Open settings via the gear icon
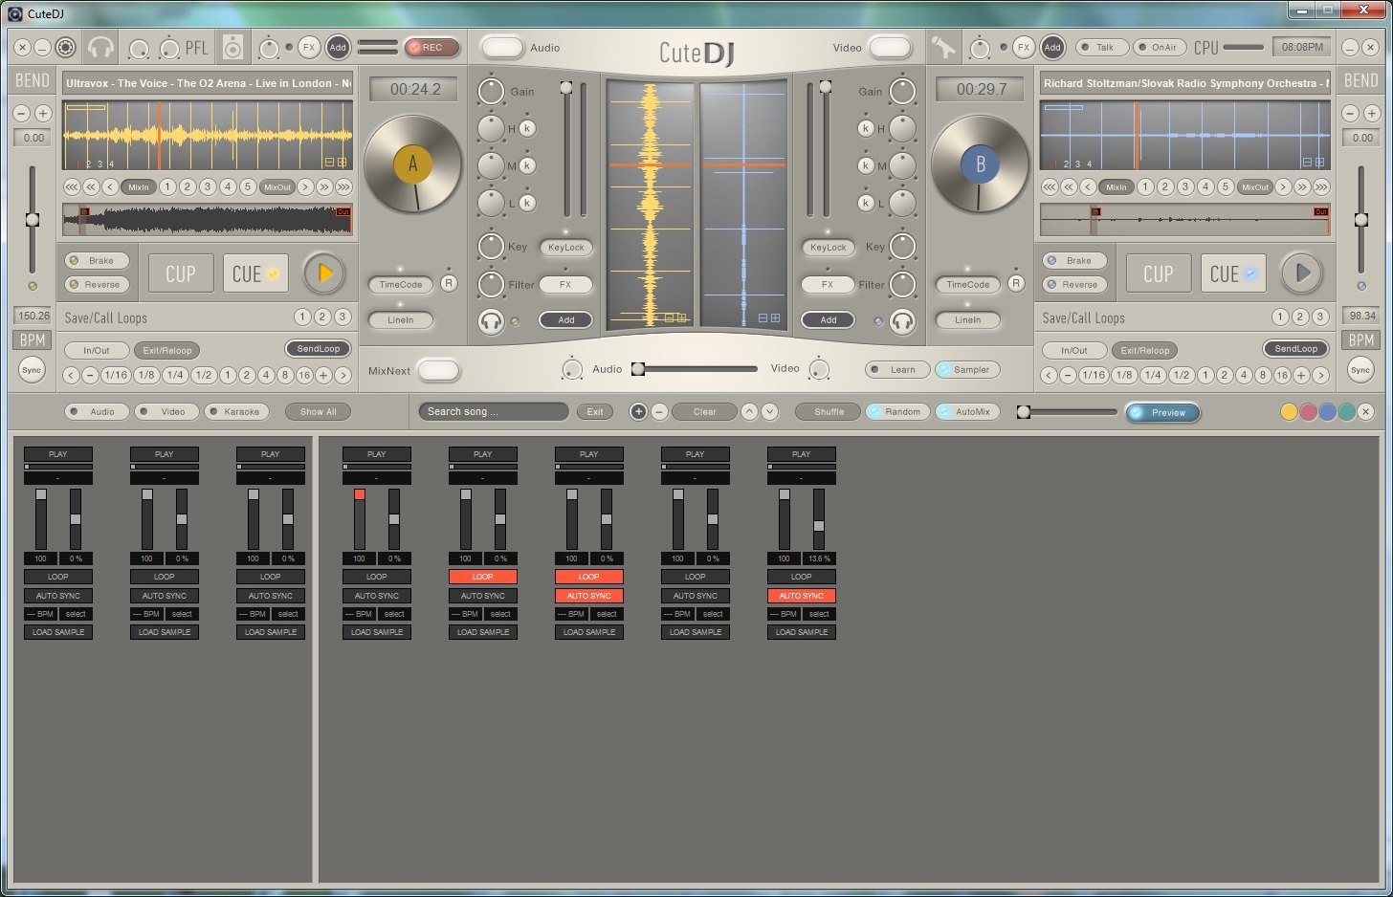1393x897 pixels. click(x=65, y=47)
